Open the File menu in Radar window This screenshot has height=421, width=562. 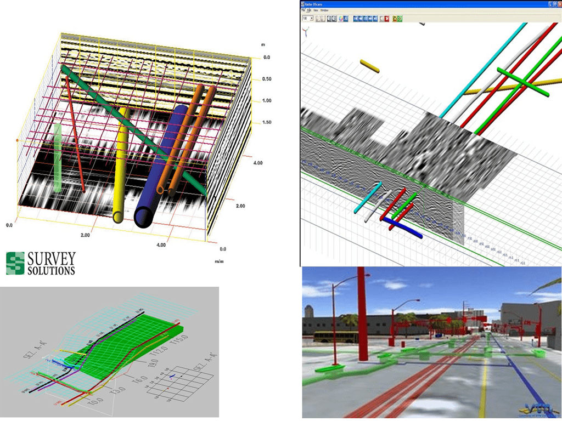coord(303,10)
